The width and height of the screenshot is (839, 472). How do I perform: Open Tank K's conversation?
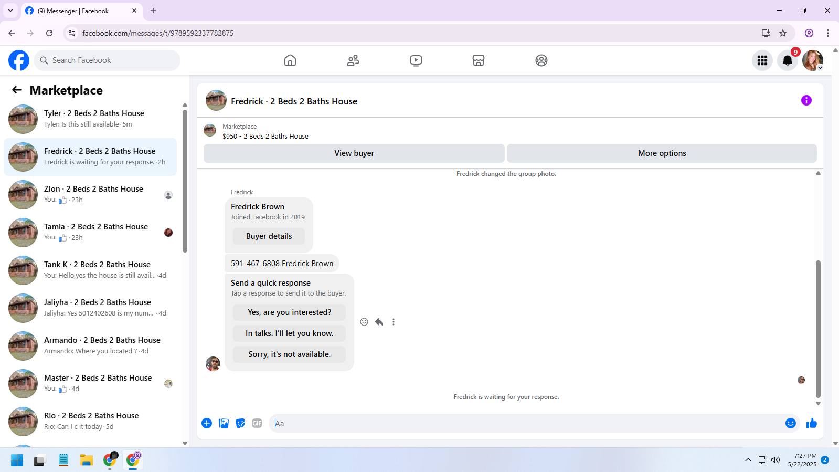[x=90, y=270]
